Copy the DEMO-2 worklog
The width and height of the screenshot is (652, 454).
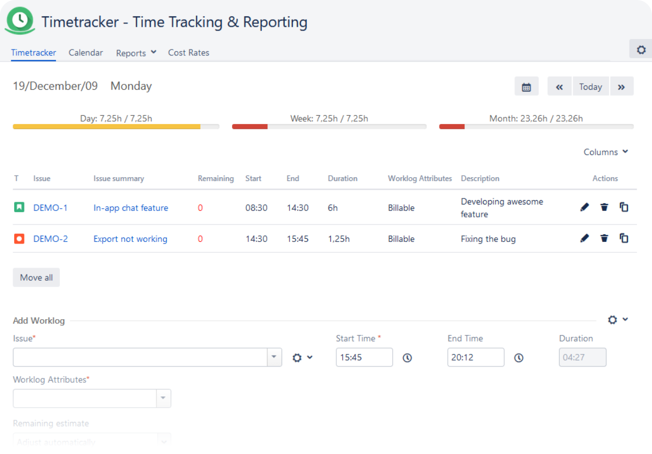(624, 238)
